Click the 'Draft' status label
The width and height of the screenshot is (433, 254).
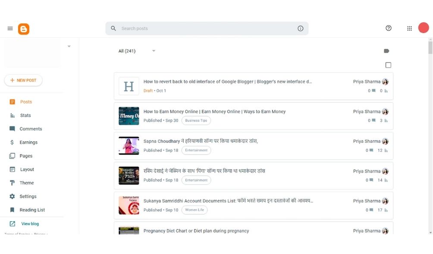[x=148, y=91]
